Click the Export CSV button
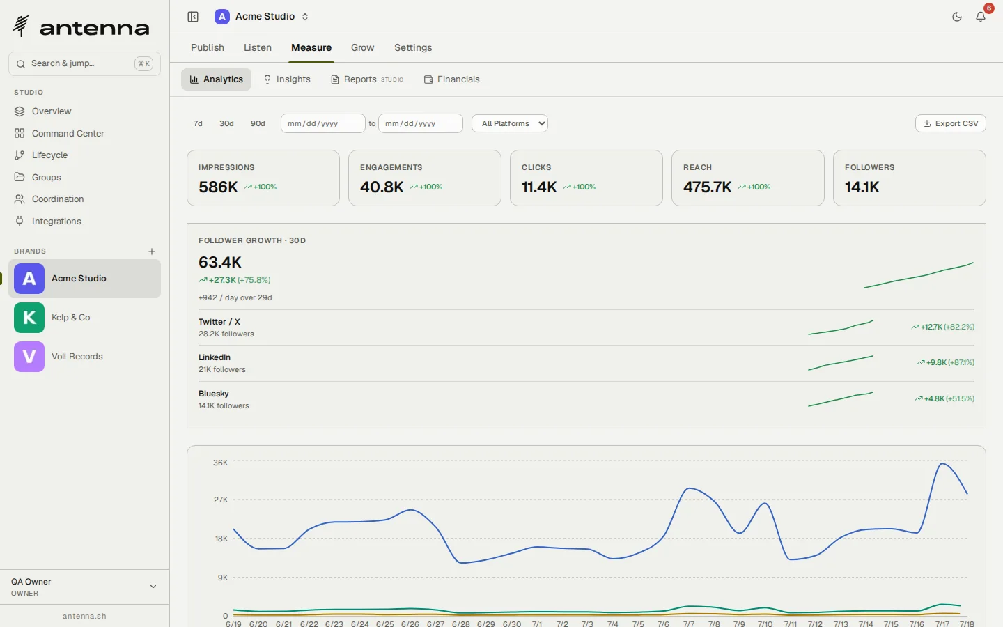Viewport: 1003px width, 627px height. coord(951,123)
